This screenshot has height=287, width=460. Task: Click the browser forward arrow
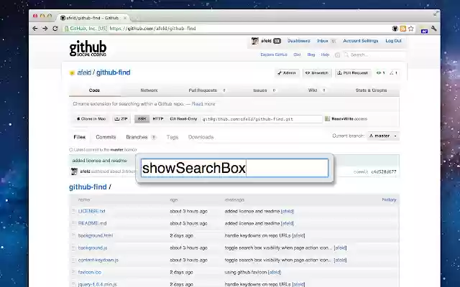pos(45,29)
